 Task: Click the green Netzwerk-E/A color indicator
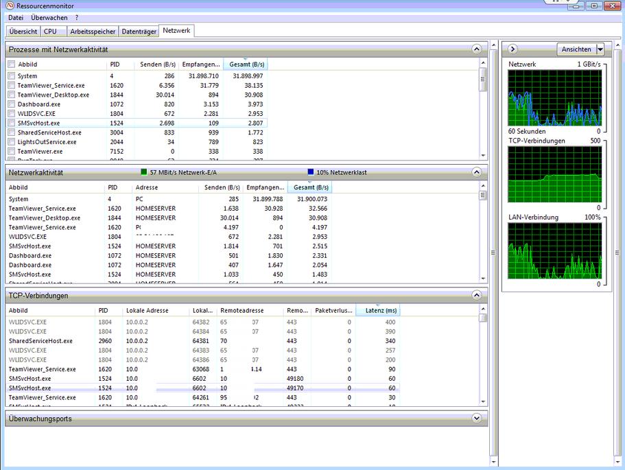tap(144, 172)
